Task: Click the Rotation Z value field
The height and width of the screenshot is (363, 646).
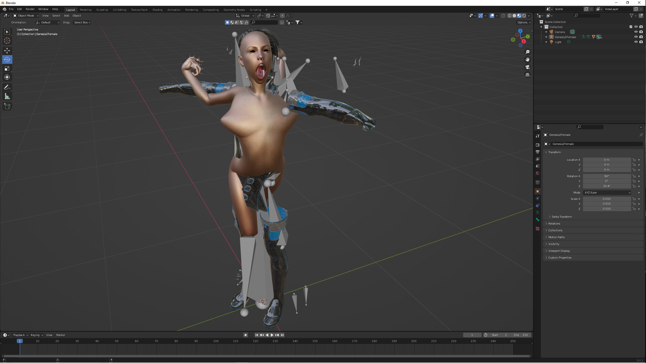Action: [x=606, y=186]
